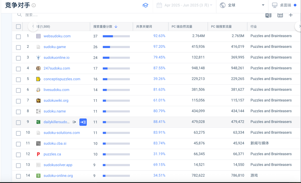Check the puzzles.ca row checkbox
This screenshot has width=301, height=183.
18,155
